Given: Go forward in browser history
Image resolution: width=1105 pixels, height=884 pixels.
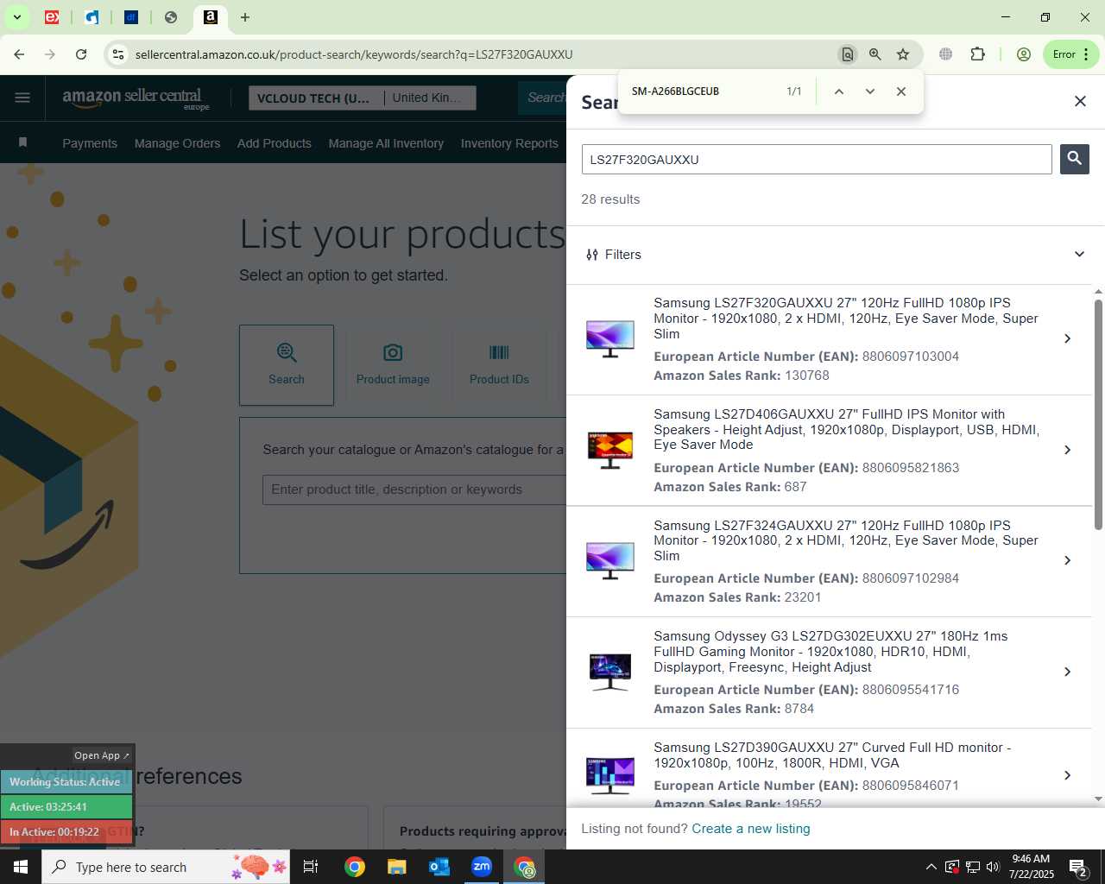Looking at the screenshot, I should point(50,54).
